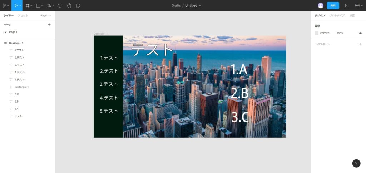The image size is (366, 173).
Task: Expand the Page 1 dropdown in layers panel
Action: (46, 16)
